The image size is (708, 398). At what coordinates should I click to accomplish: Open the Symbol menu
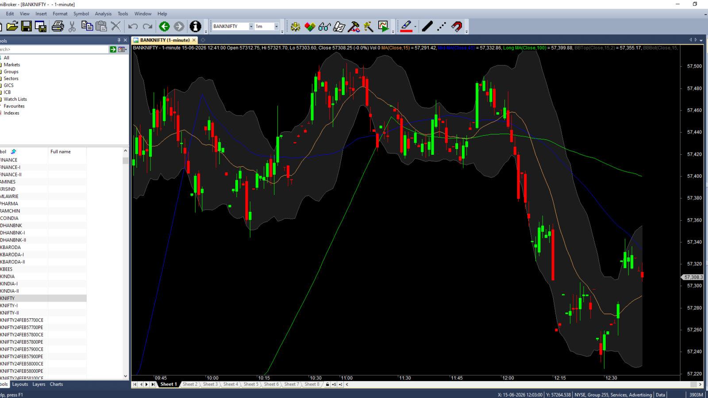(81, 14)
